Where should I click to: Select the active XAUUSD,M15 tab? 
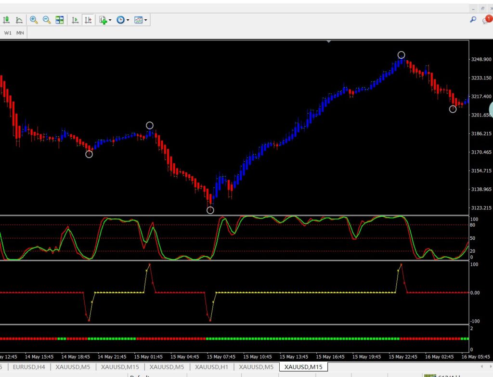click(303, 367)
